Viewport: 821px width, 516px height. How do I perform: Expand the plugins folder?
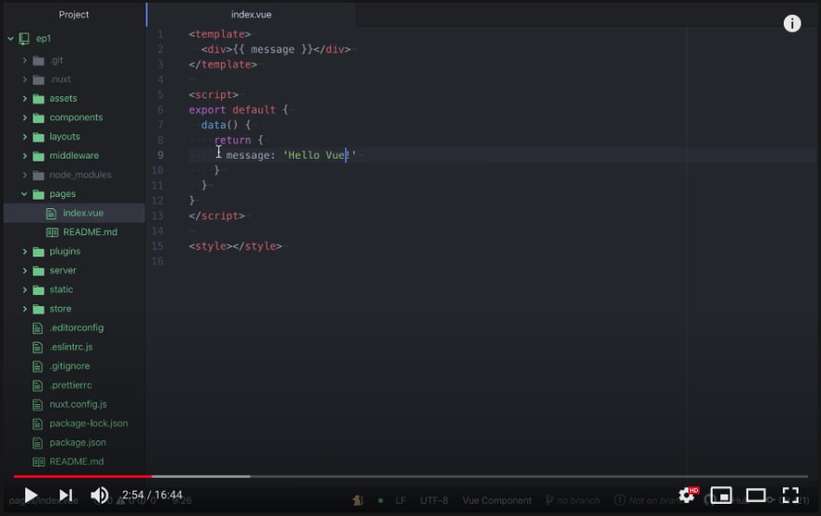coord(24,251)
